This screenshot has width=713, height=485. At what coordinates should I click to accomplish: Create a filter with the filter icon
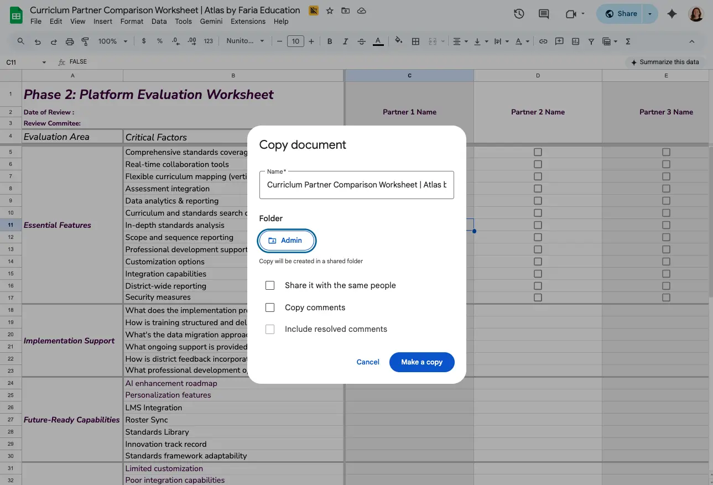click(x=592, y=41)
